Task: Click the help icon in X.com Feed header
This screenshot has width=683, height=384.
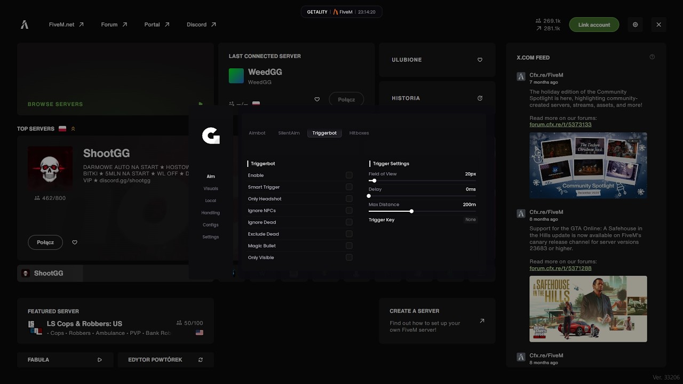Action: coord(652,57)
